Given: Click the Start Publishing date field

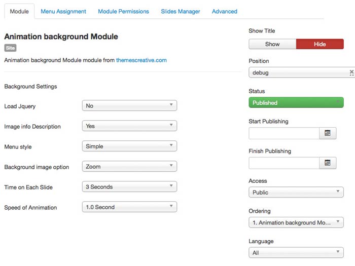Looking at the screenshot, I should [284, 133].
